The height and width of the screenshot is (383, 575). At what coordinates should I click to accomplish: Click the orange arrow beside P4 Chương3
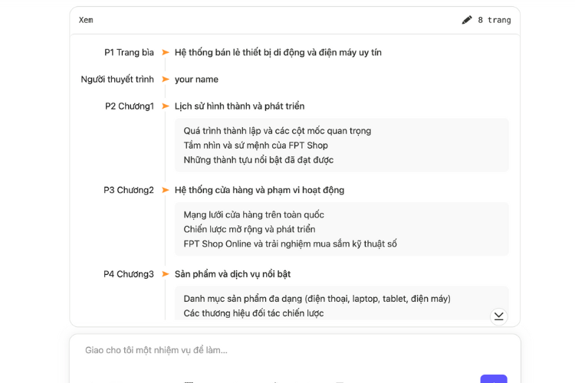click(165, 274)
